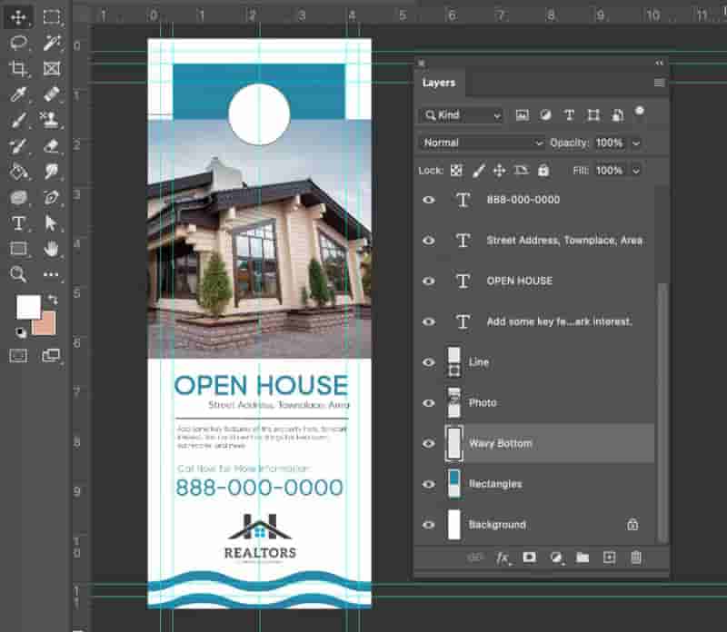Viewport: 727px width, 632px height.
Task: Select the Hand tool
Action: (51, 249)
